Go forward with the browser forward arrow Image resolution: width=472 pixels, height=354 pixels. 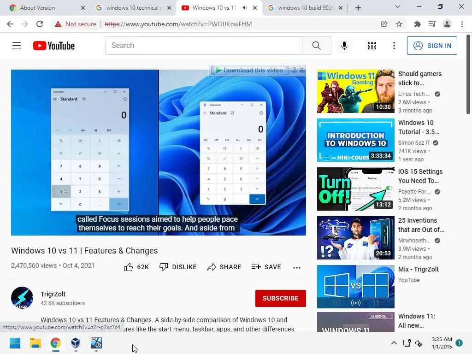click(x=25, y=24)
